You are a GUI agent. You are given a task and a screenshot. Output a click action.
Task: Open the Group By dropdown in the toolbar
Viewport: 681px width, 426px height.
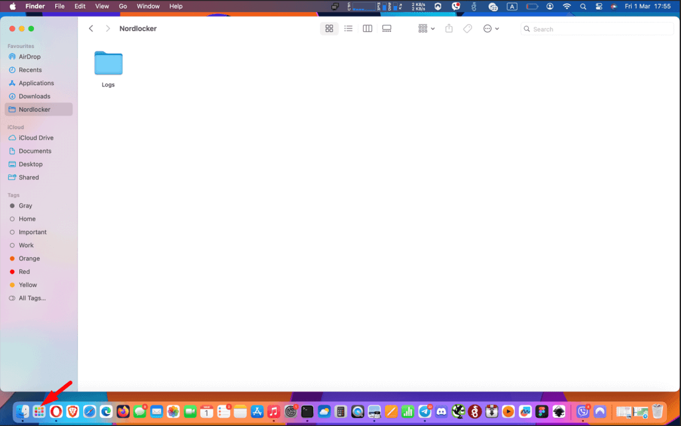point(425,29)
